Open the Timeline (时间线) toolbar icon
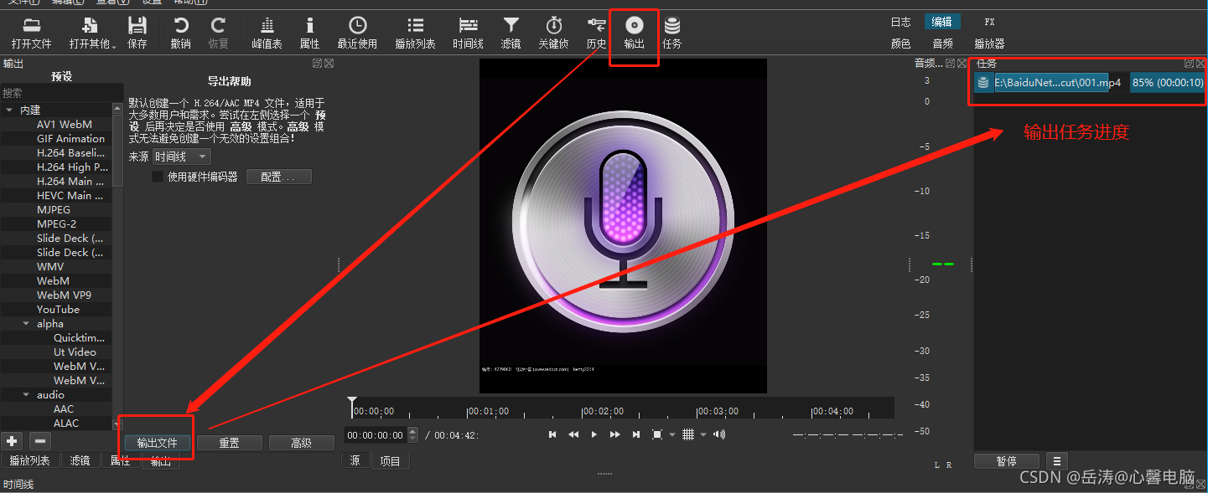This screenshot has width=1208, height=493. point(468,26)
